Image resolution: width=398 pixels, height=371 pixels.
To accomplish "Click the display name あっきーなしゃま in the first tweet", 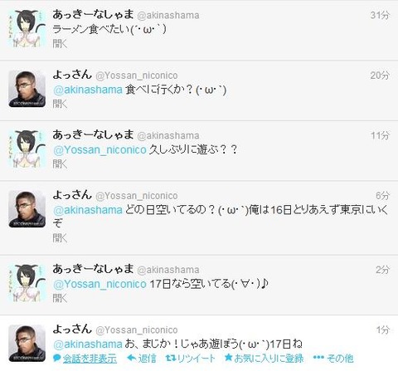I will pyautogui.click(x=93, y=14).
